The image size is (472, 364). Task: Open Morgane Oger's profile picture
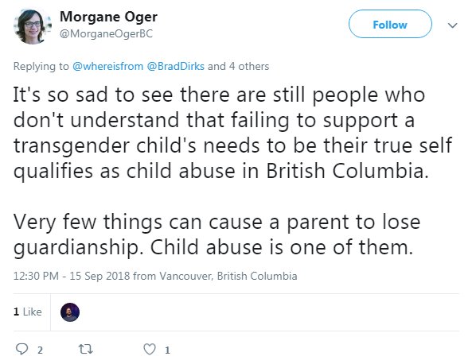(32, 26)
